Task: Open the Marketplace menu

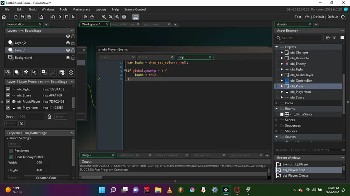Action: 81,9
